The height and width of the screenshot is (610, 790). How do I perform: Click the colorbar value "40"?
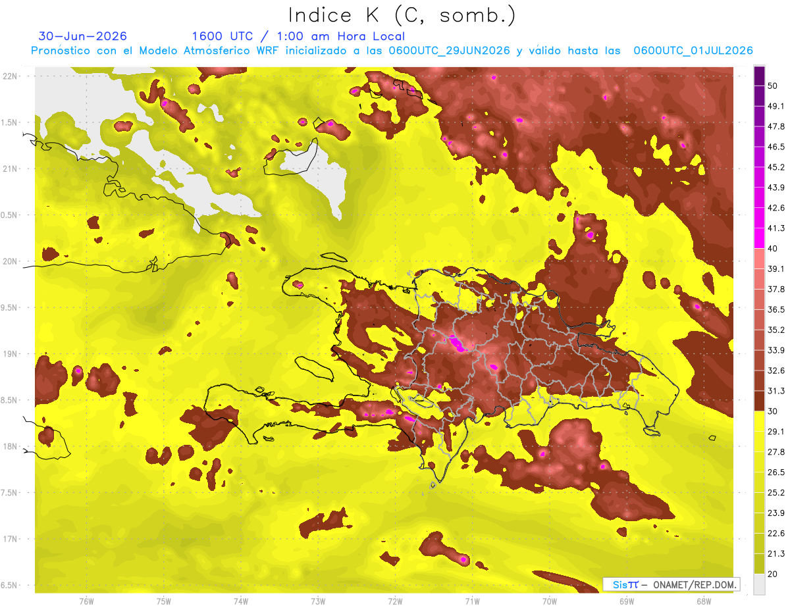[772, 249]
